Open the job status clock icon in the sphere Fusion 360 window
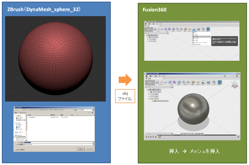249x165 pixels. coord(225,76)
